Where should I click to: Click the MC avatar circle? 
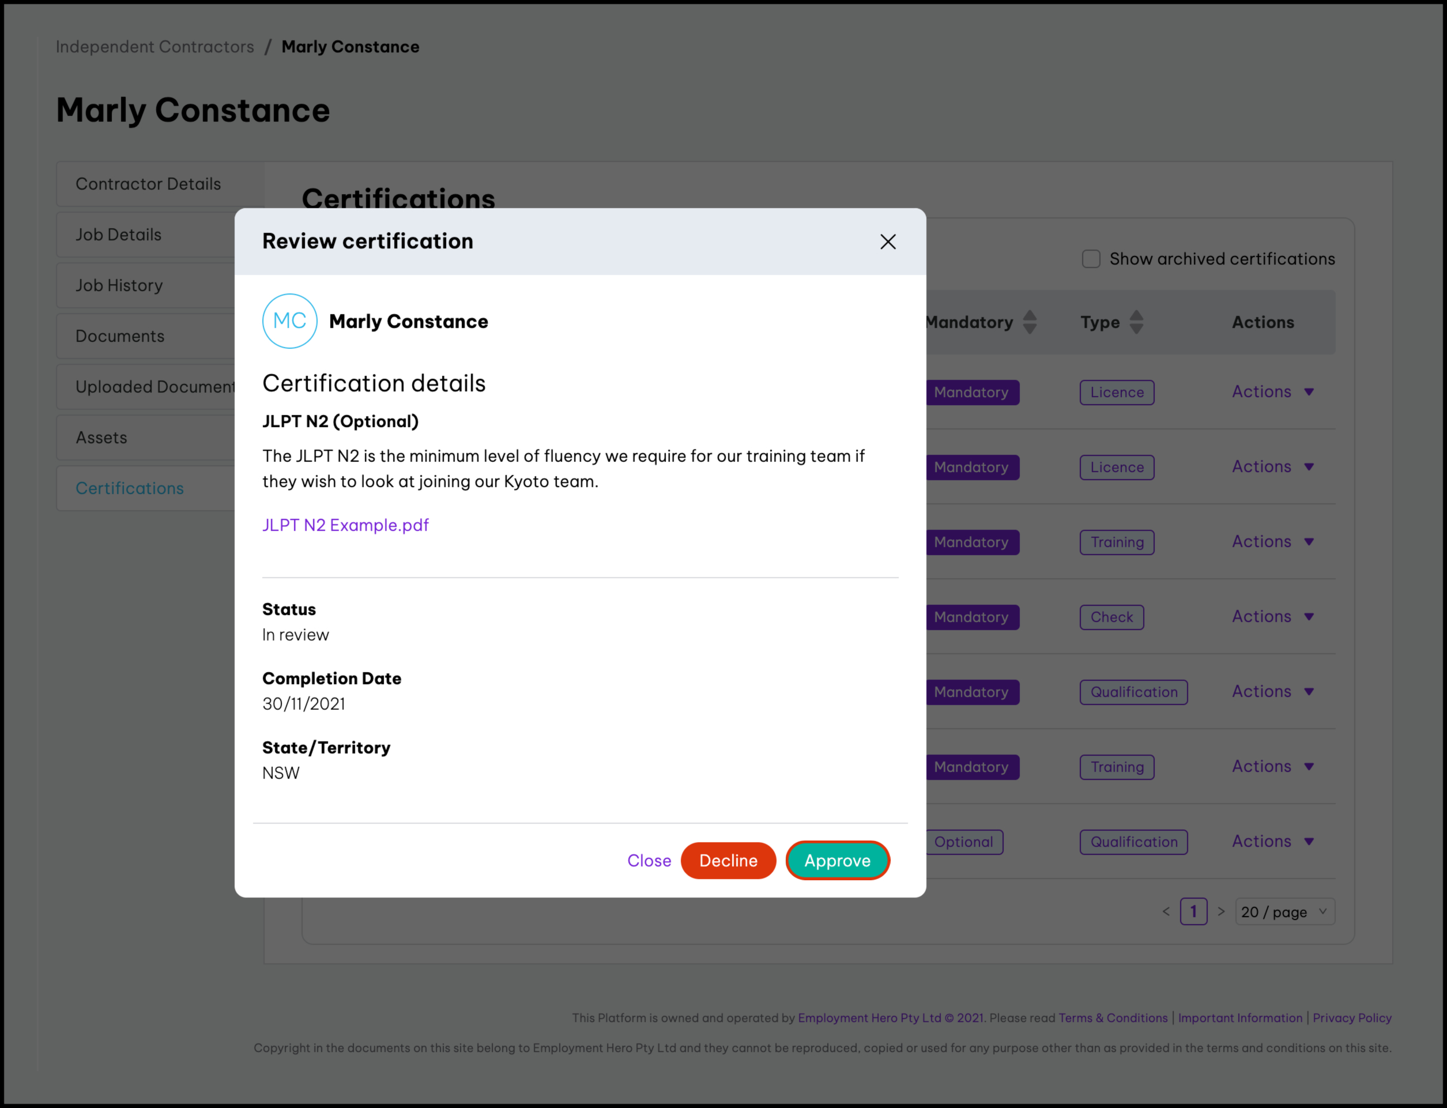click(289, 321)
